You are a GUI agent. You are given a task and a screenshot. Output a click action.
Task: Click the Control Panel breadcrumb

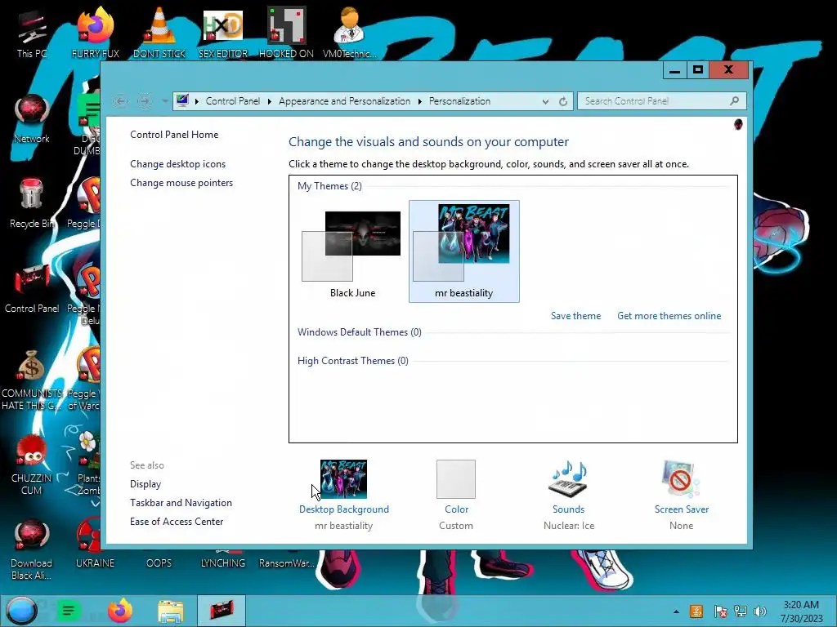(x=233, y=101)
